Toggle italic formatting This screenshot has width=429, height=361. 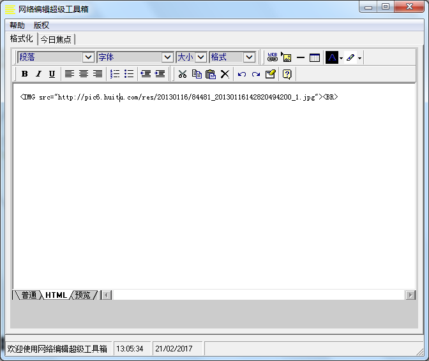[38, 74]
